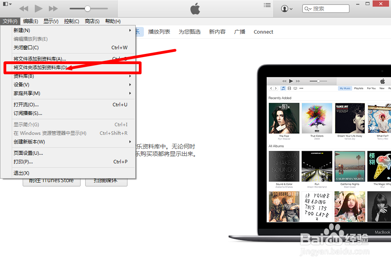
Task: Click the 扫描媒体 button
Action: [106, 180]
